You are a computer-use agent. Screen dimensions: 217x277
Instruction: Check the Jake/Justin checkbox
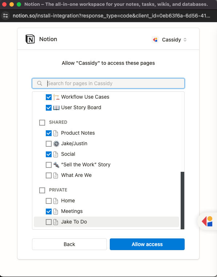(x=49, y=144)
